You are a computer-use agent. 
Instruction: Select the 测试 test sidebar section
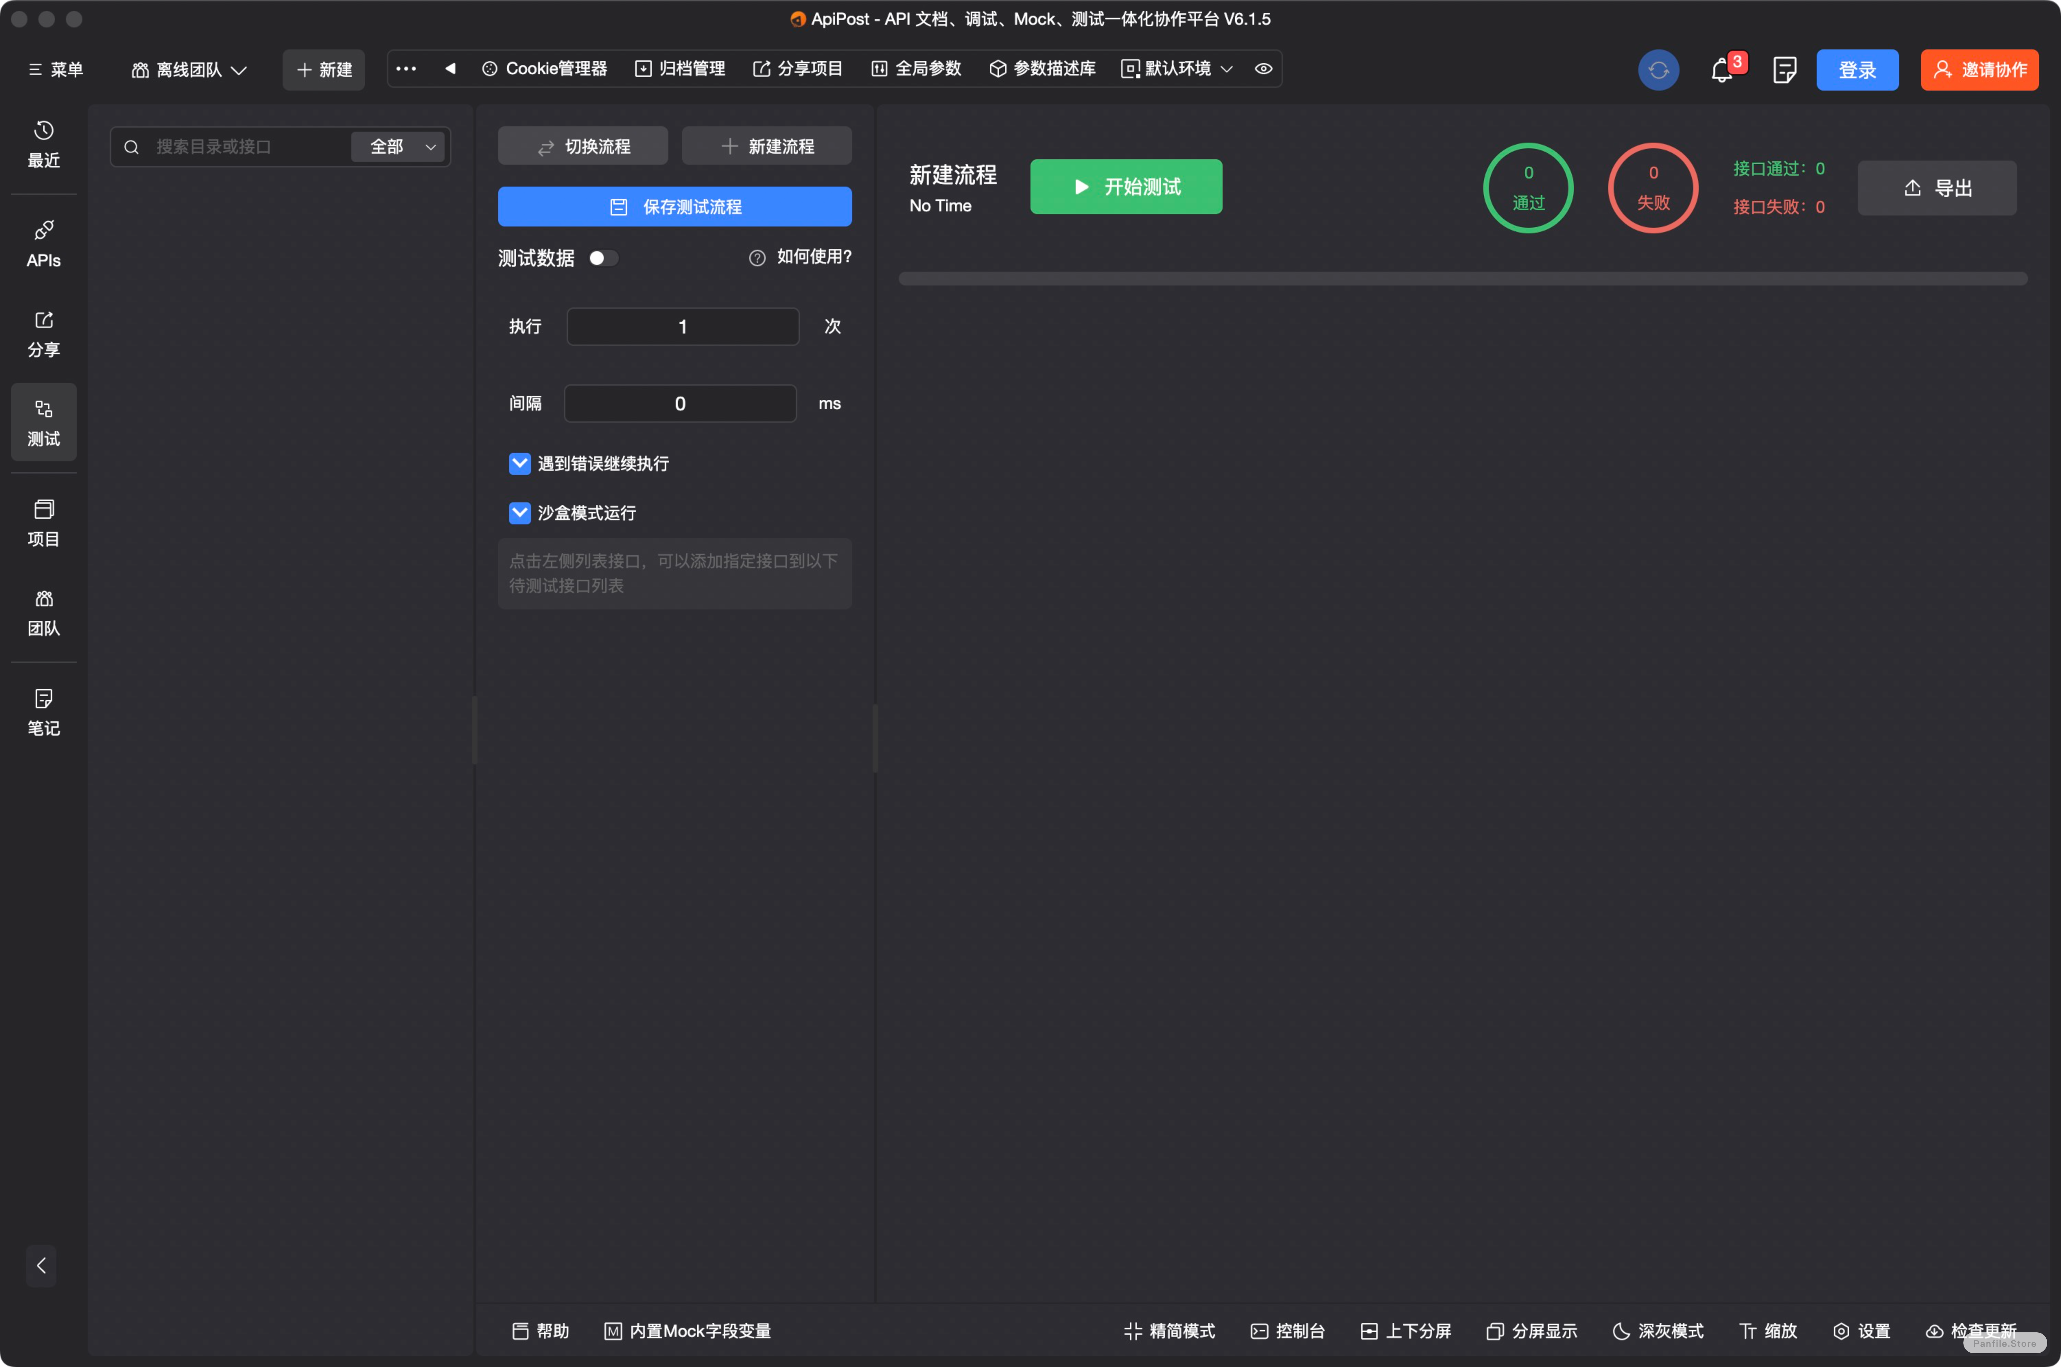tap(44, 423)
